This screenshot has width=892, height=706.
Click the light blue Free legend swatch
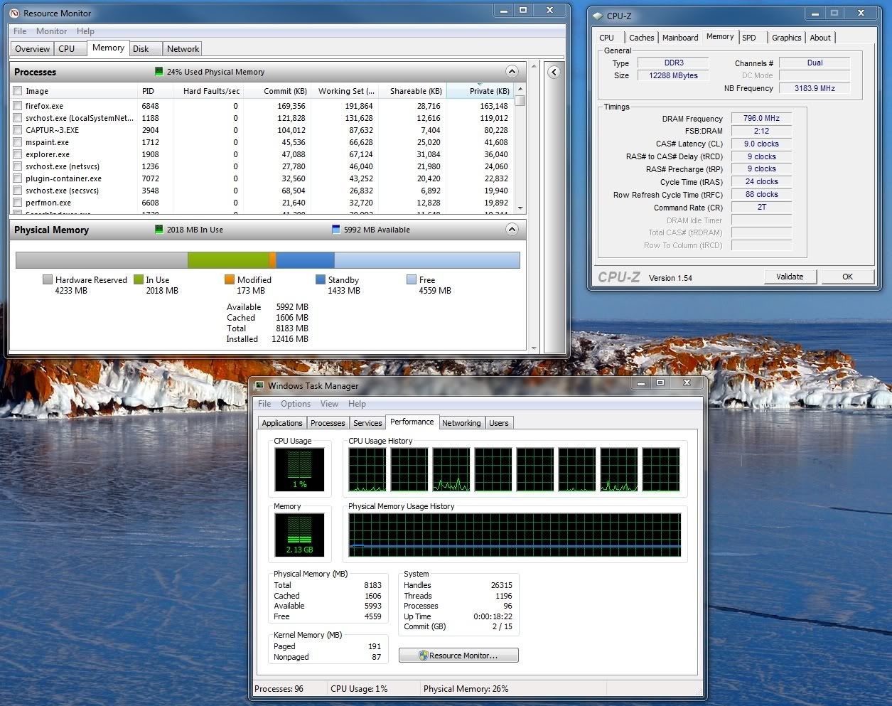412,280
